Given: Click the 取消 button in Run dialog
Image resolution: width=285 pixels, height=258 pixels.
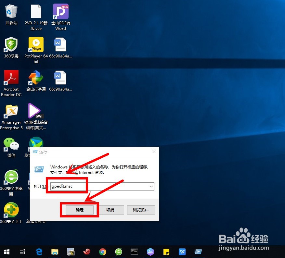Looking at the screenshot, I should click(x=110, y=210).
